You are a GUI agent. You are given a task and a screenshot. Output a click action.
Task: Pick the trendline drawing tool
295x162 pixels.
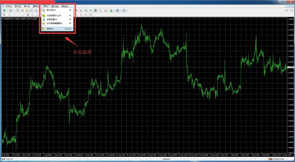pos(23,15)
